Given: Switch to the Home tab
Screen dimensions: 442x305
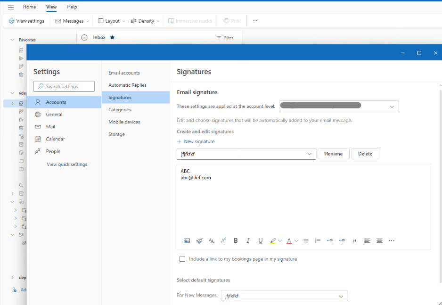Looking at the screenshot, I should pyautogui.click(x=29, y=7).
